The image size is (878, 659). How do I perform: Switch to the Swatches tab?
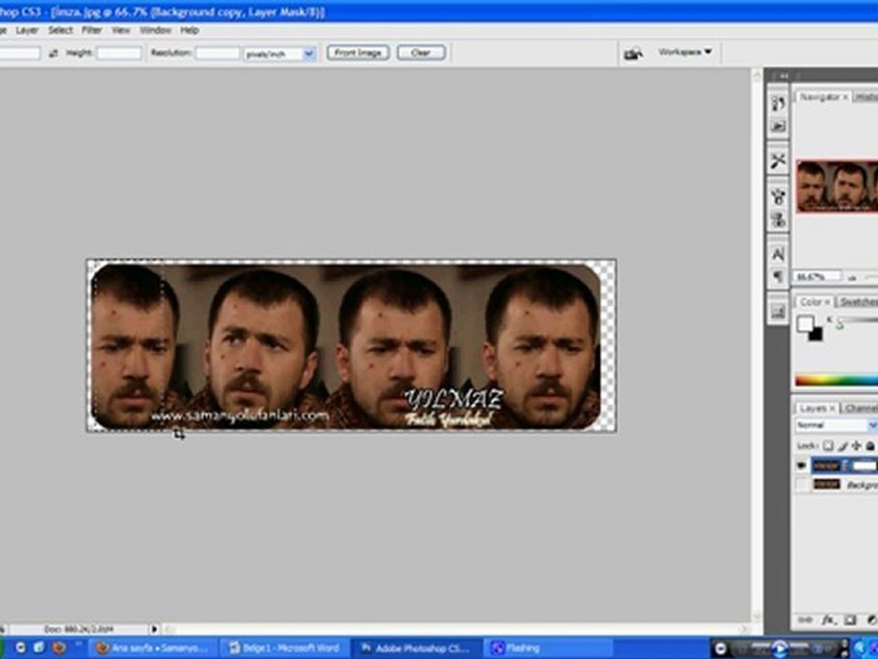(858, 302)
